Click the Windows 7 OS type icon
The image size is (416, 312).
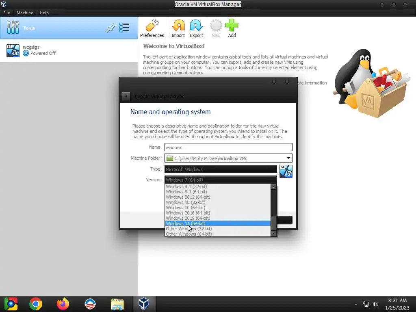(x=286, y=171)
